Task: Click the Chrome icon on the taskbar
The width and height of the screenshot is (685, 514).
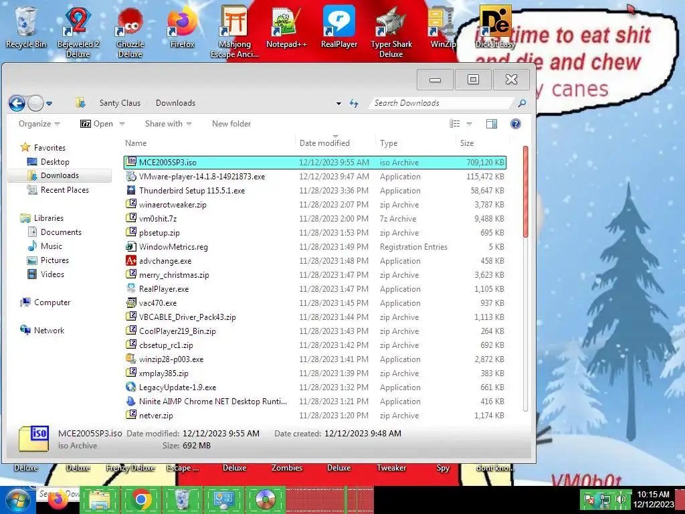Action: (141, 500)
